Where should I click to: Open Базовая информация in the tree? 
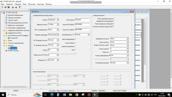16,15
